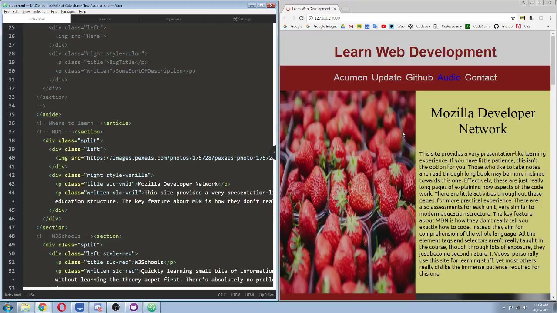Image resolution: width=557 pixels, height=313 pixels.
Task: Open the Atom taskbar icon
Action: pos(151,307)
